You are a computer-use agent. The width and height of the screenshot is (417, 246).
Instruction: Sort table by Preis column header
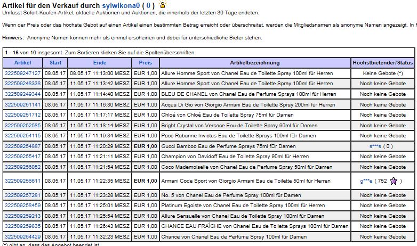click(x=146, y=63)
